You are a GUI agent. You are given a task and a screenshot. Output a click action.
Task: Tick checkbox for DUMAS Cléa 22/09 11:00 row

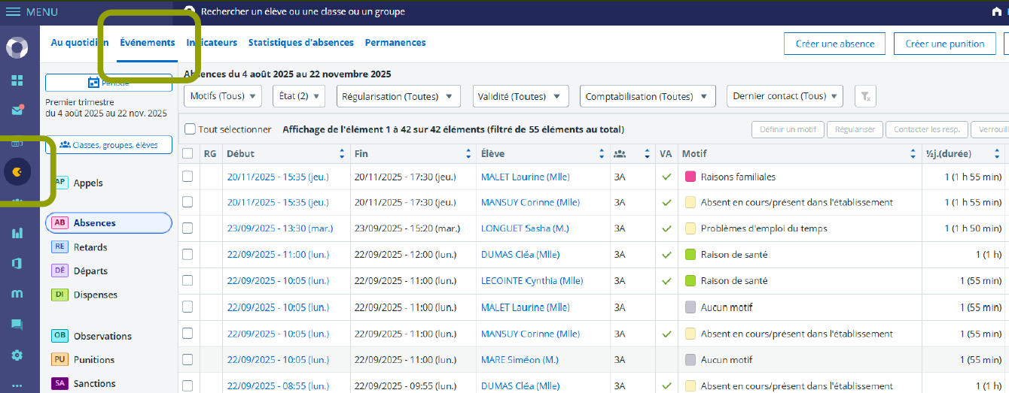(x=187, y=255)
